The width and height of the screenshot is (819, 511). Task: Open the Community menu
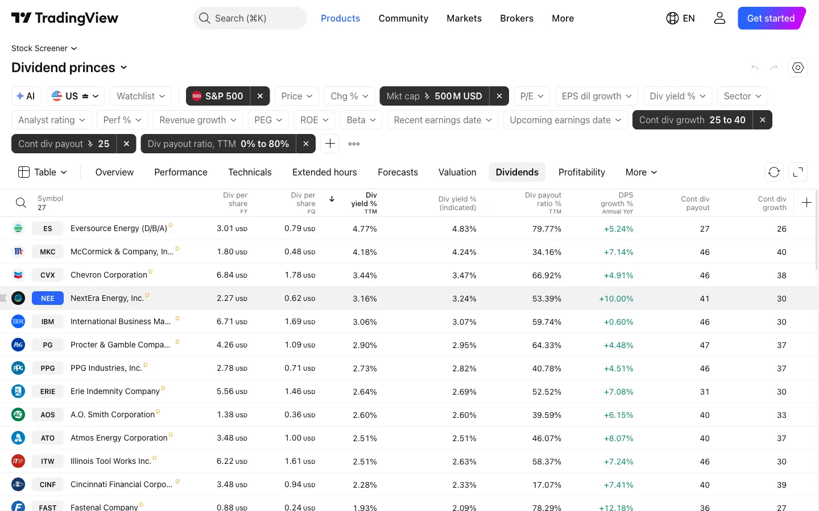click(x=403, y=18)
